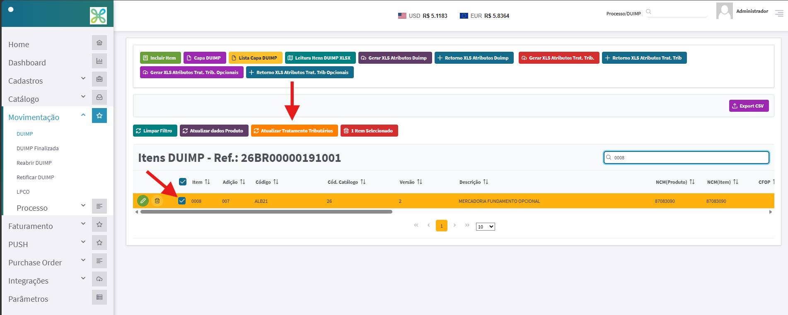The height and width of the screenshot is (315, 788).
Task: Open the DUIMP submenu item
Action: [24, 134]
